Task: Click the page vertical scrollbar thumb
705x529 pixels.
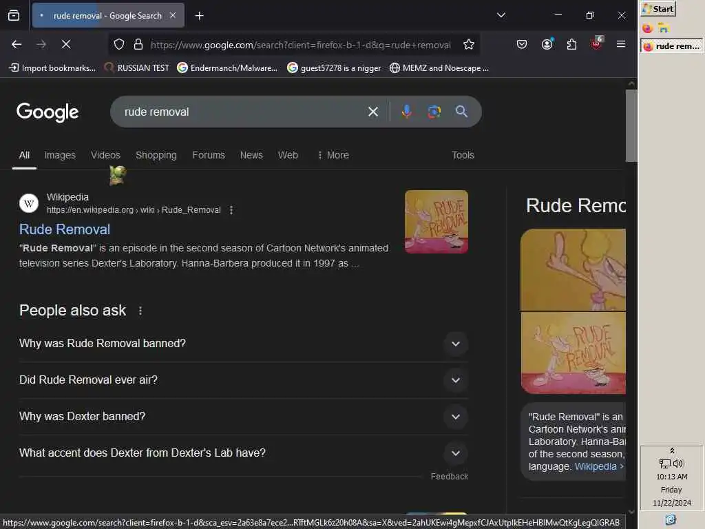Action: [x=631, y=125]
